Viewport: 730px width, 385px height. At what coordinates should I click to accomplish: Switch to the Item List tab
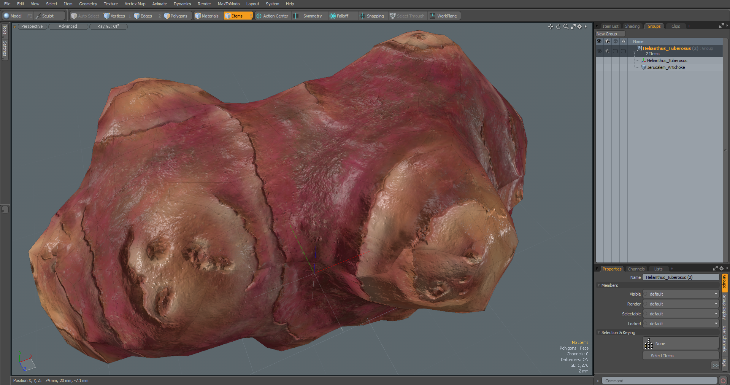click(610, 26)
